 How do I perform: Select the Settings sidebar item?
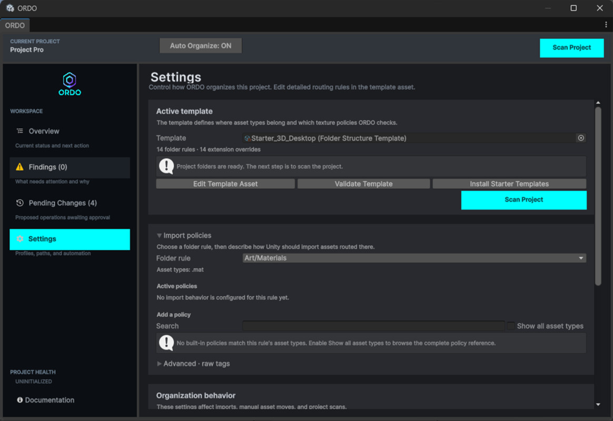tap(70, 239)
